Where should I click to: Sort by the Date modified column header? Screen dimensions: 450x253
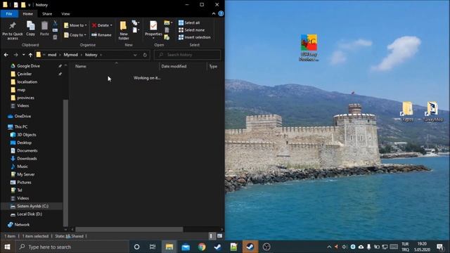click(183, 66)
